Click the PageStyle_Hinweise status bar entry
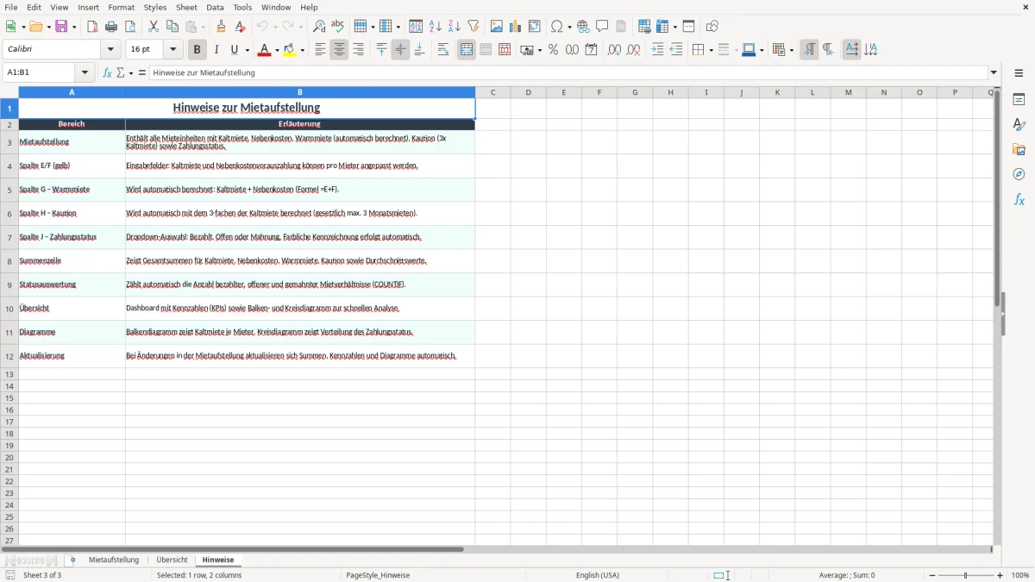This screenshot has height=582, width=1035. 378,575
